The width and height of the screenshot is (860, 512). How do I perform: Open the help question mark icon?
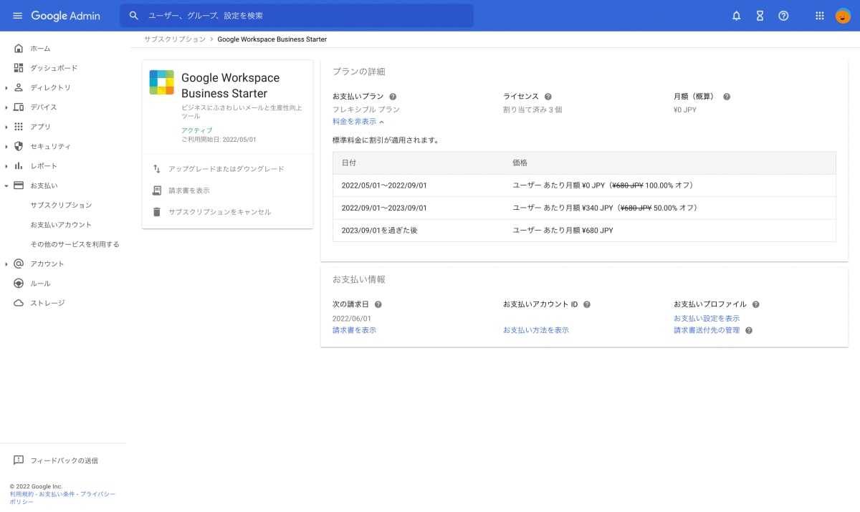783,16
